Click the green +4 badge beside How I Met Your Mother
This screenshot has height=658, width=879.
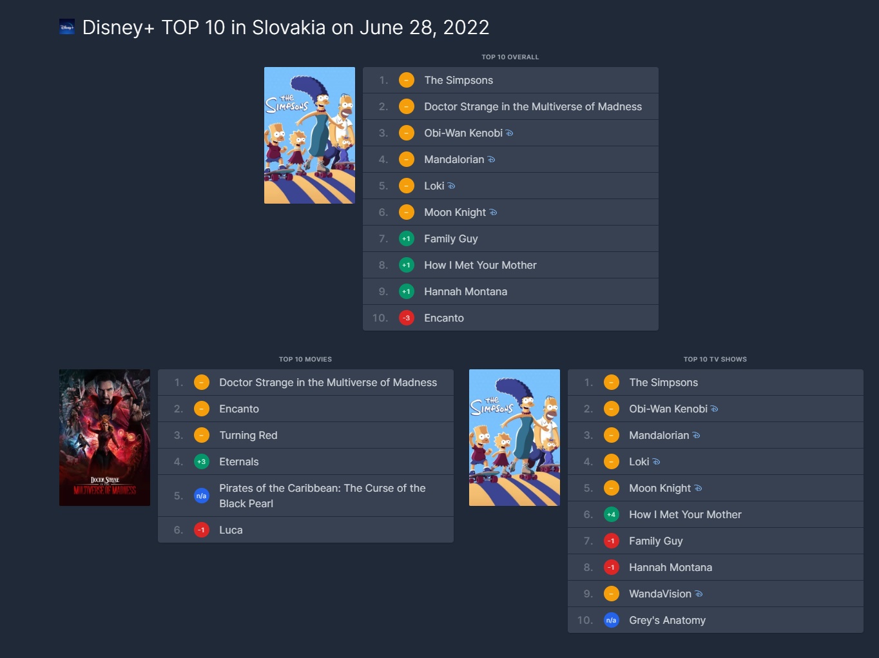(612, 514)
